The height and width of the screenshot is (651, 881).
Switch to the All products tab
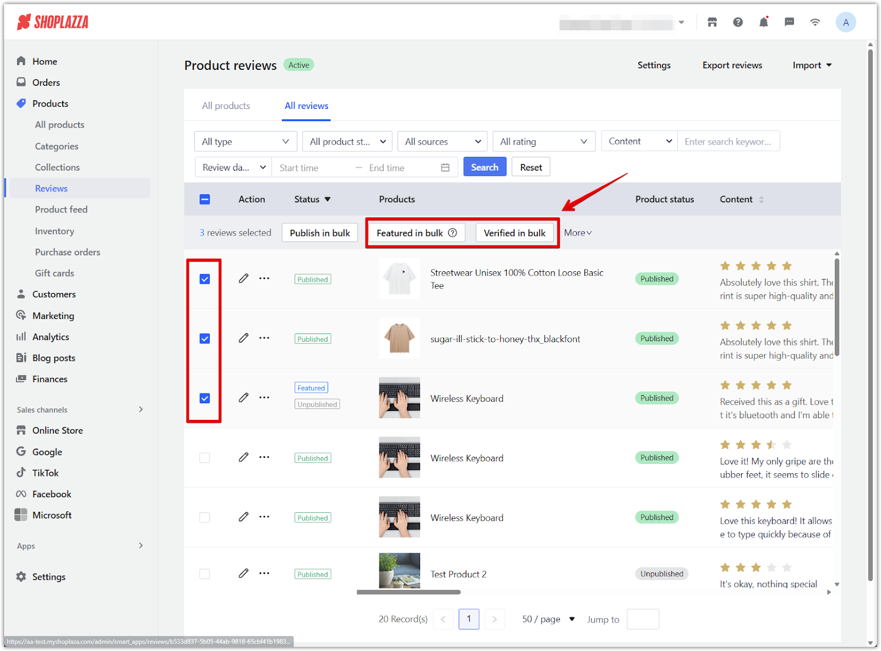[226, 106]
